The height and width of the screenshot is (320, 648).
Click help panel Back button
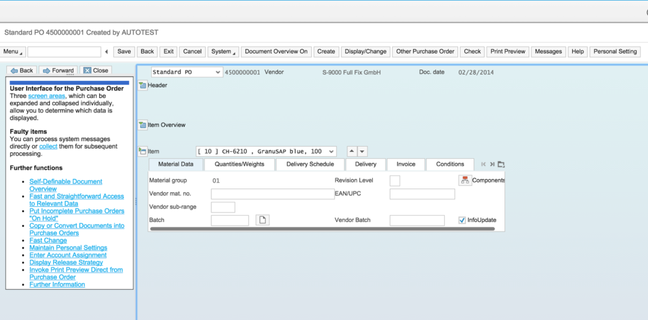pyautogui.click(x=22, y=71)
